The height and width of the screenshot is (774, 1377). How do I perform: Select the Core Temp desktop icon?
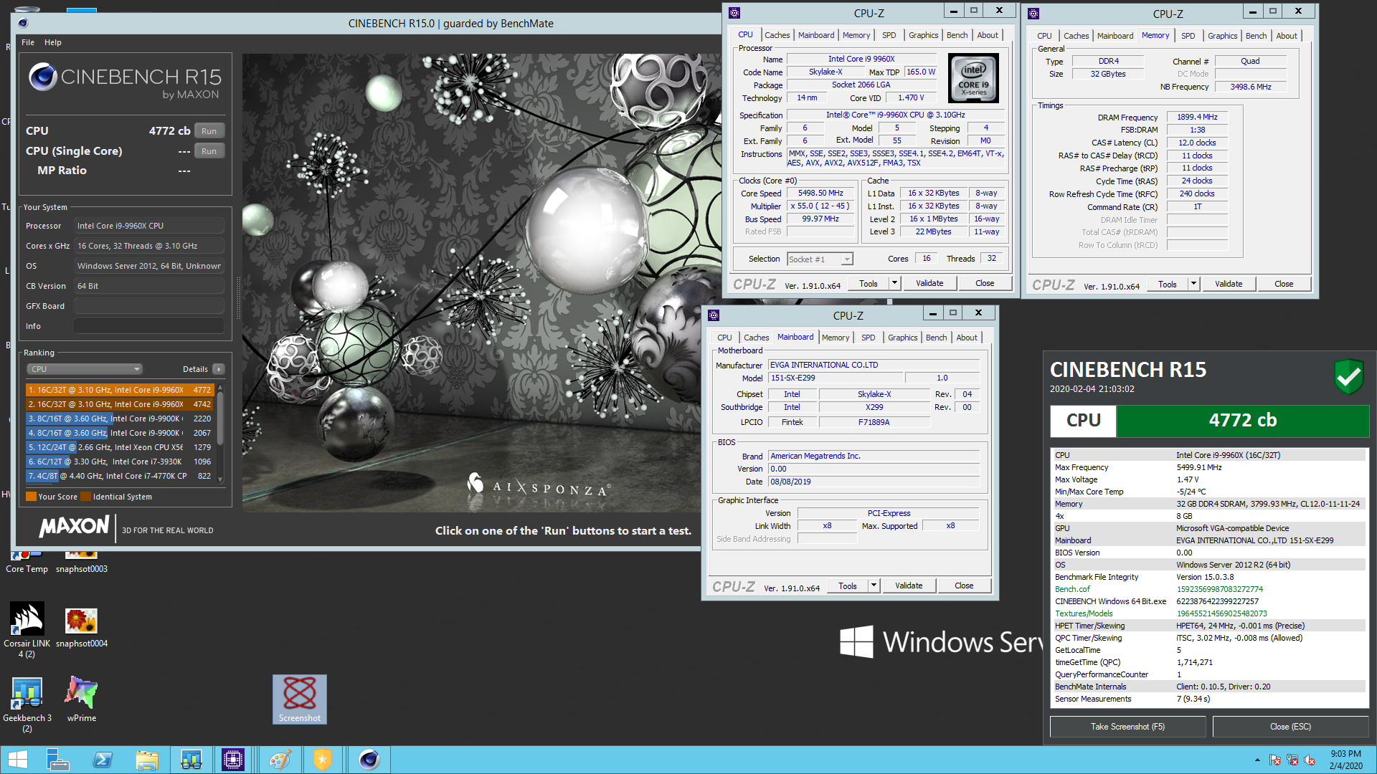27,563
